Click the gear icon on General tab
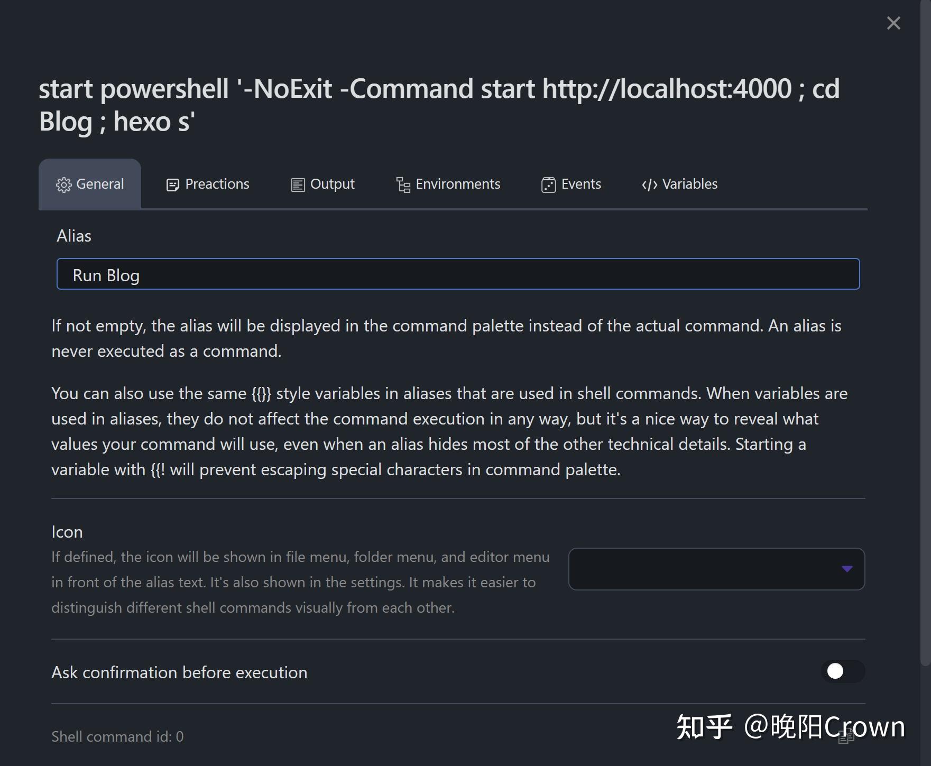Viewport: 931px width, 766px height. click(63, 185)
